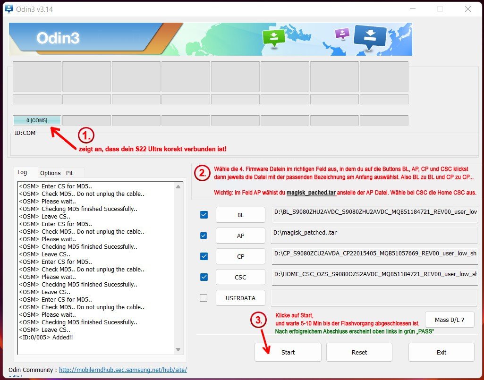Uncheck the AP file checkbox
Image resolution: width=484 pixels, height=380 pixels.
point(204,236)
